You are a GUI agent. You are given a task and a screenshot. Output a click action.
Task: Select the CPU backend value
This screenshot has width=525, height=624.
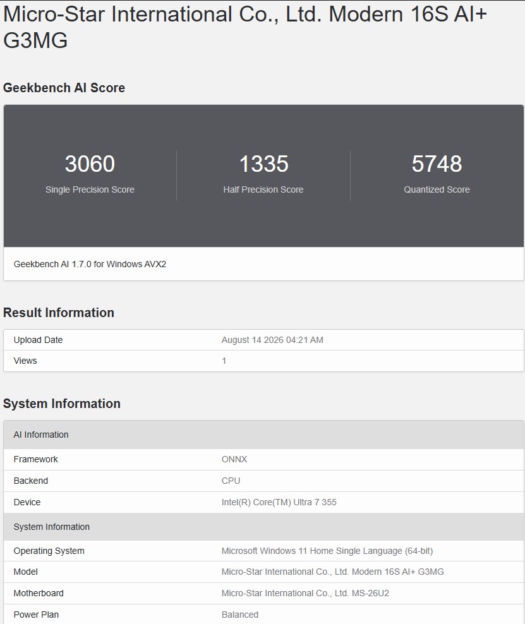click(x=231, y=481)
